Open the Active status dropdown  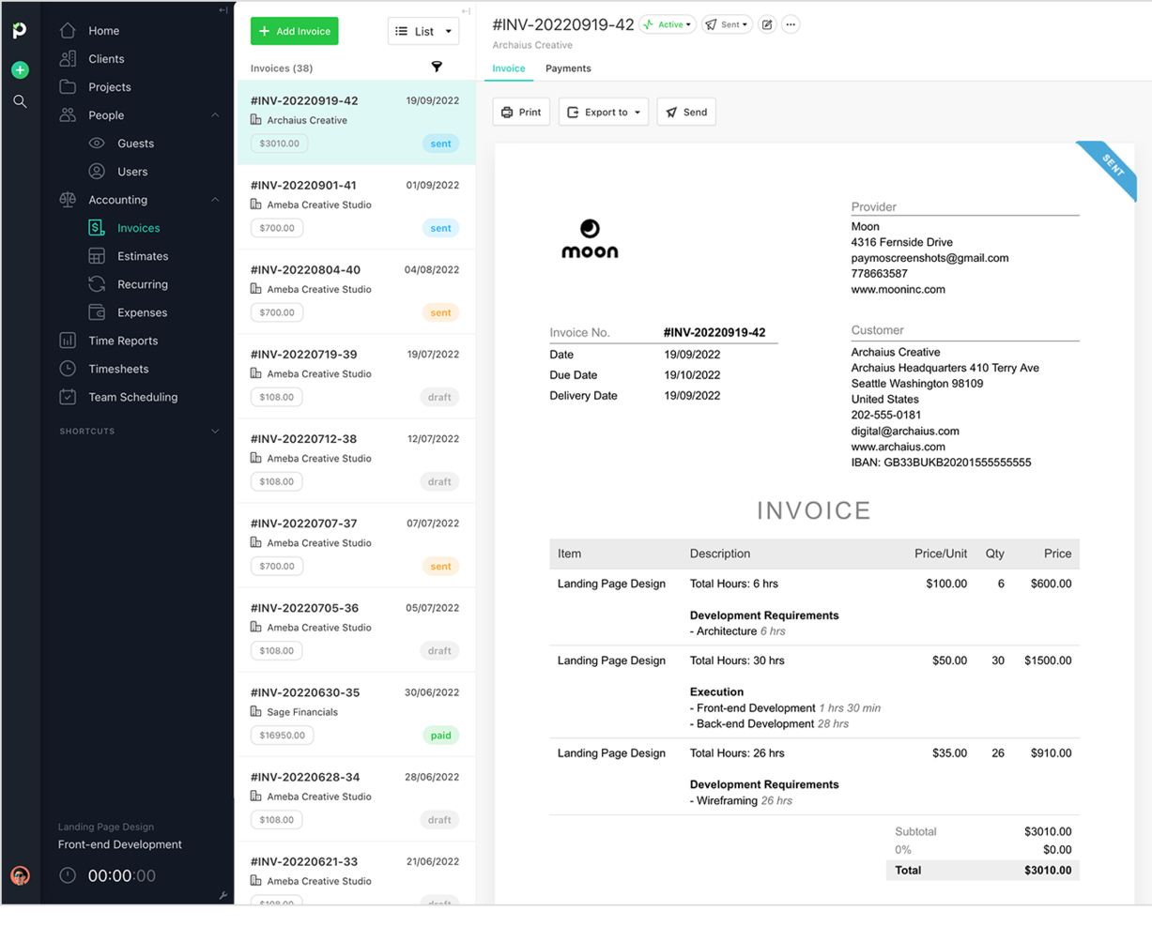coord(668,24)
